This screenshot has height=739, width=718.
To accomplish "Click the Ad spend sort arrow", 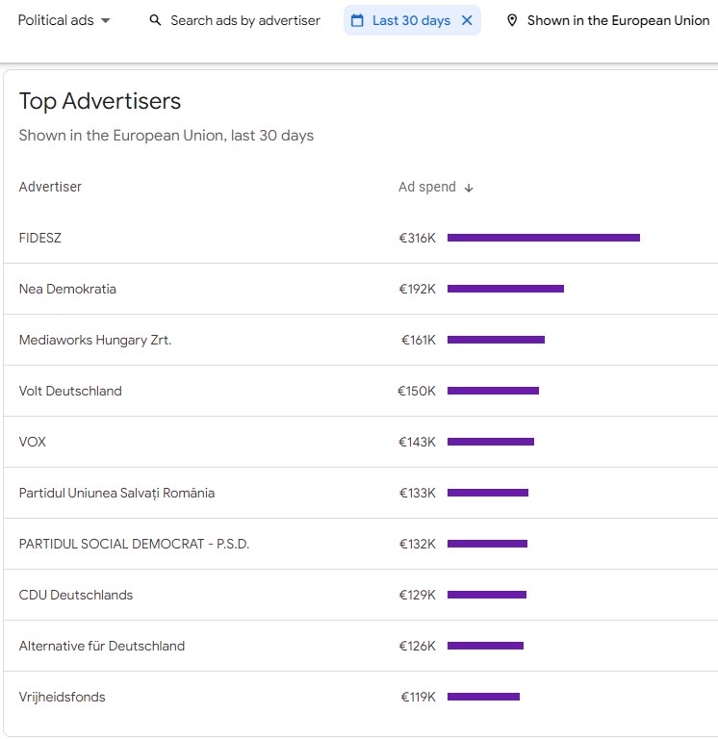I will point(469,188).
